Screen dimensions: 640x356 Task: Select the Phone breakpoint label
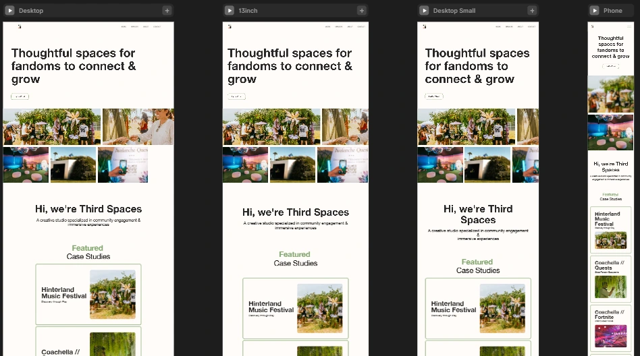tap(613, 11)
